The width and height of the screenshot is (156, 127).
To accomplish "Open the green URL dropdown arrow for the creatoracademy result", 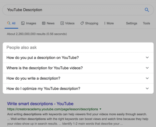I will pyautogui.click(x=100, y=109).
